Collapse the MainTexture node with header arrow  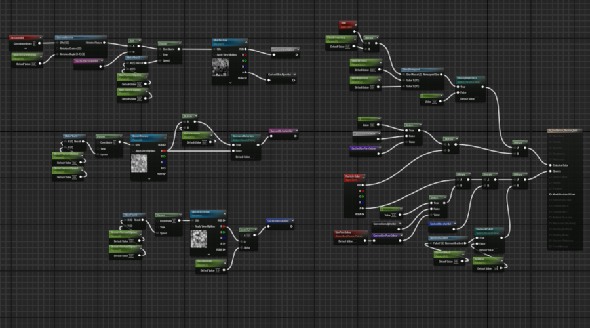(246, 42)
